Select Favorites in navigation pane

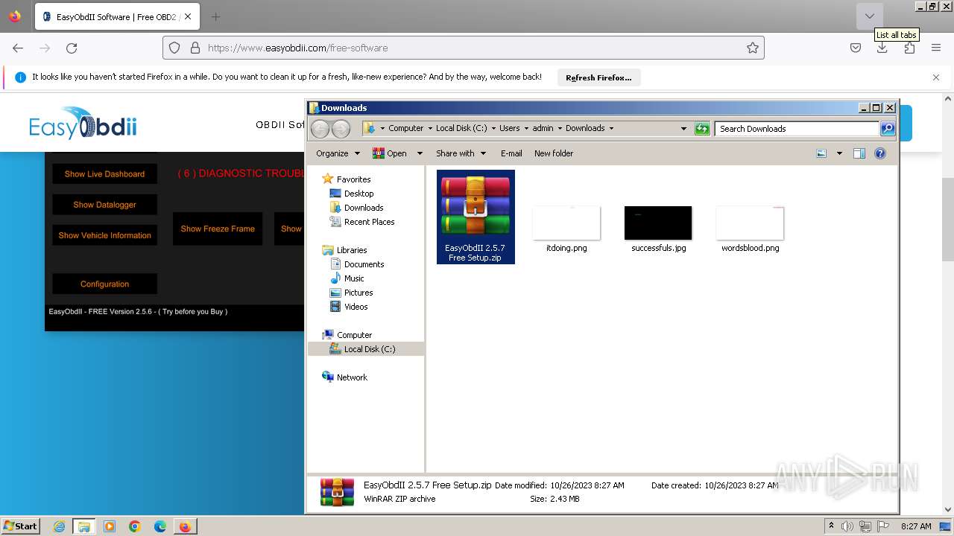353,179
